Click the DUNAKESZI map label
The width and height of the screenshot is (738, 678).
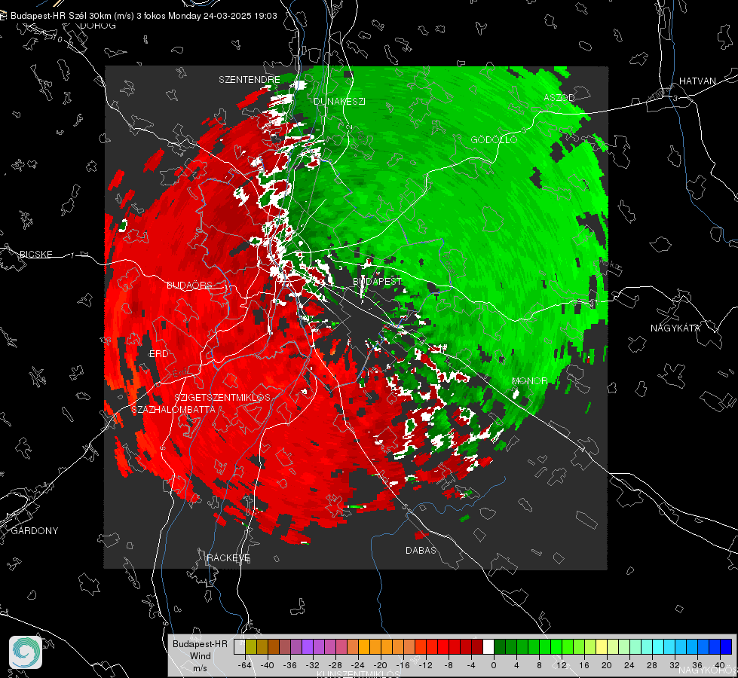point(339,101)
